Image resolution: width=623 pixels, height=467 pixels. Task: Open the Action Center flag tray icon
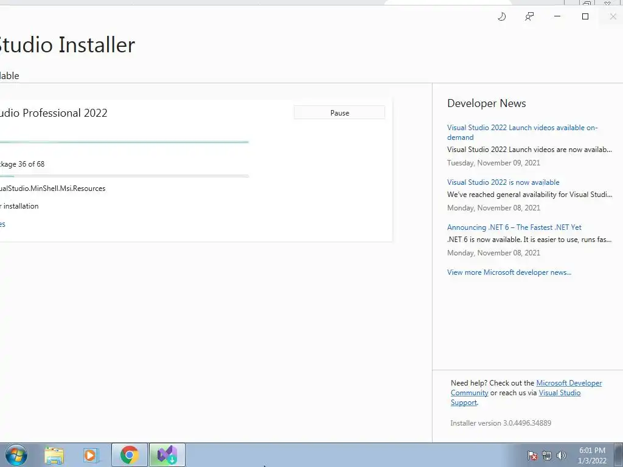532,455
